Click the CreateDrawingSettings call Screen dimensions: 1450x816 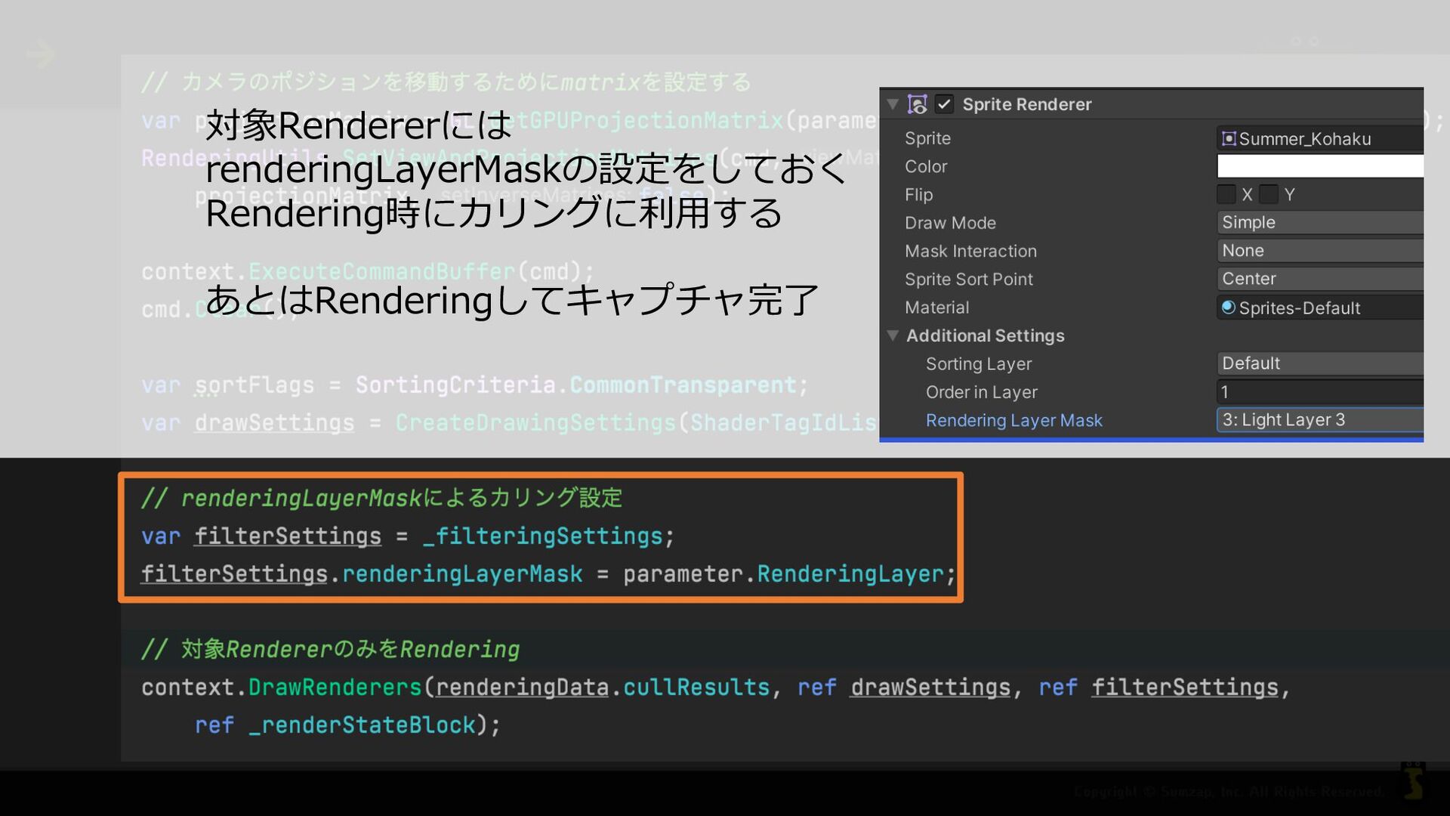[535, 423]
